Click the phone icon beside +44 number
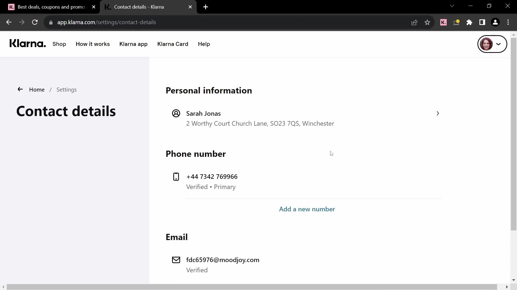This screenshot has height=290, width=517. pyautogui.click(x=176, y=177)
